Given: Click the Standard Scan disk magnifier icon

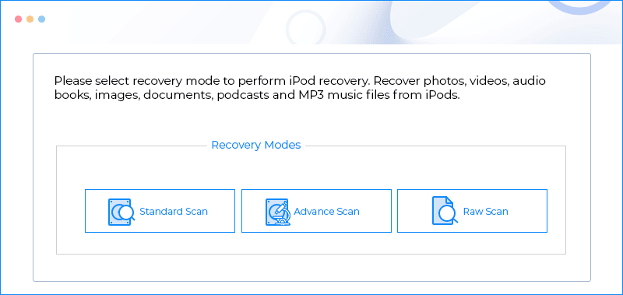Looking at the screenshot, I should 121,212.
